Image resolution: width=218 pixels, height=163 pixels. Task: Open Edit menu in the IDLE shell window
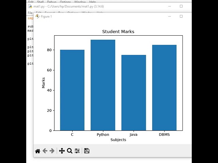point(31,2)
